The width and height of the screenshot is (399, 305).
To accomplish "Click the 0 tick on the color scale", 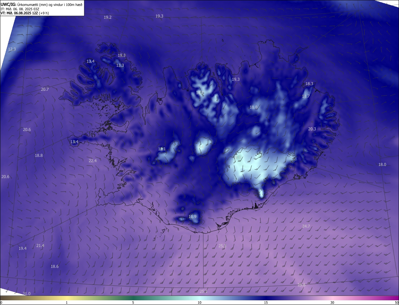I will 1,303.
